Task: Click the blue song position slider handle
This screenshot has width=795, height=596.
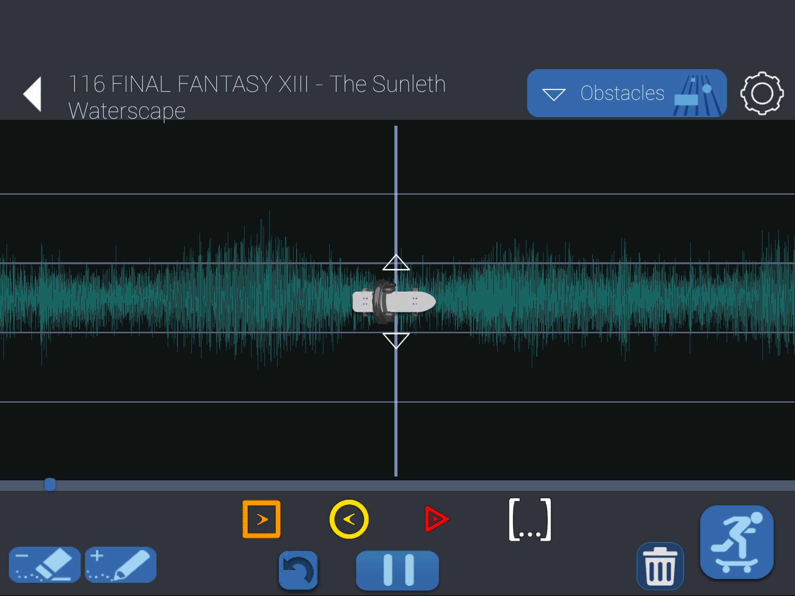Action: 50,484
